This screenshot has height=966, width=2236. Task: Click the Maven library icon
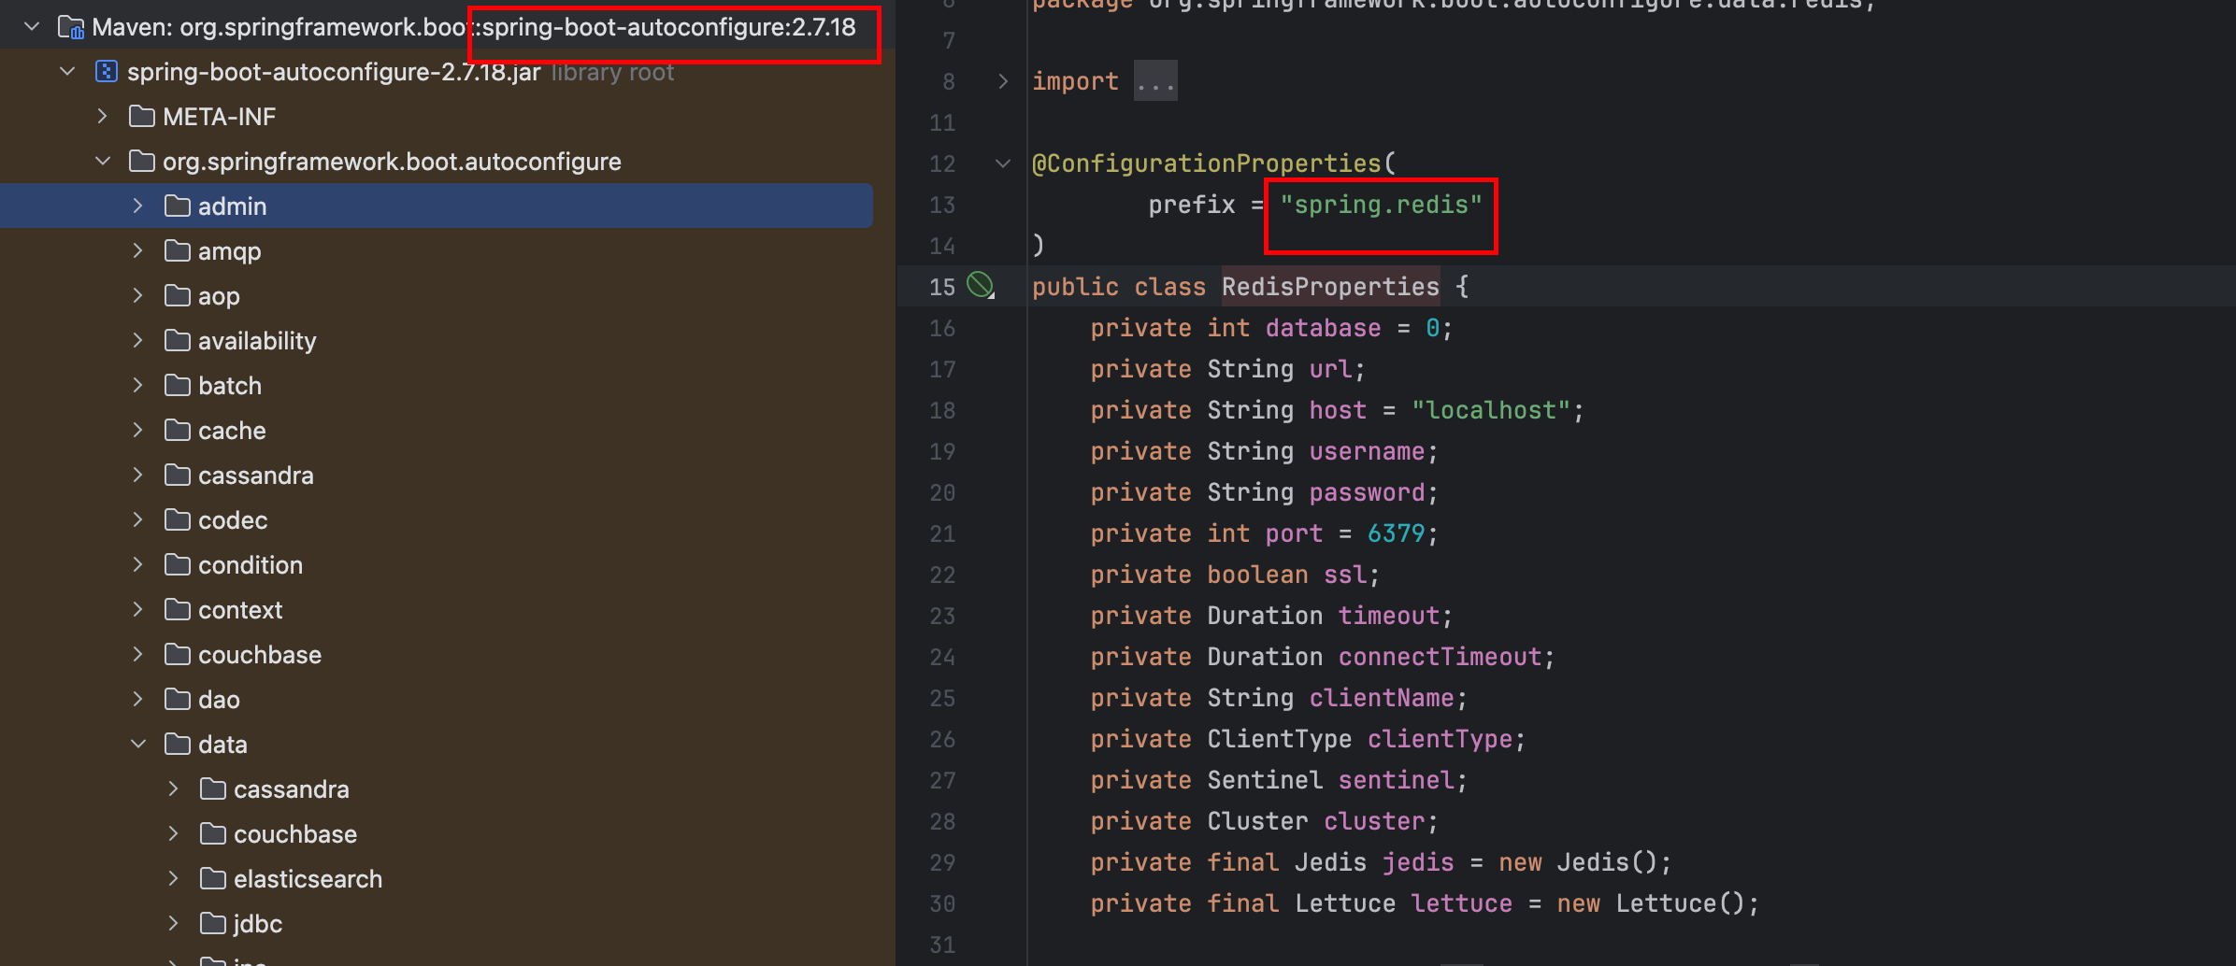pyautogui.click(x=71, y=27)
